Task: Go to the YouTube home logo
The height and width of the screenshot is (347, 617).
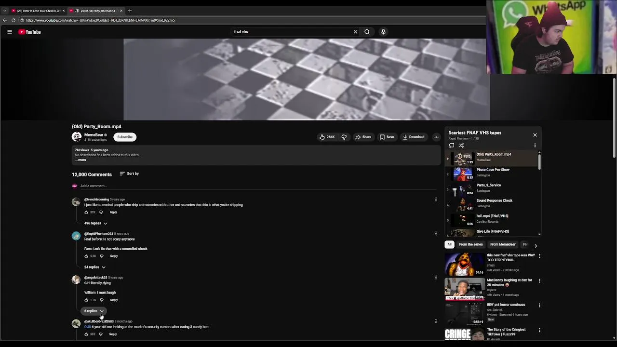Action: tap(30, 32)
